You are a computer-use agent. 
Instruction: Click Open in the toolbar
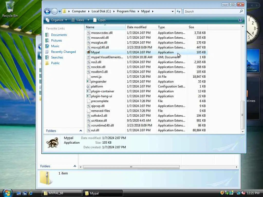(99, 20)
